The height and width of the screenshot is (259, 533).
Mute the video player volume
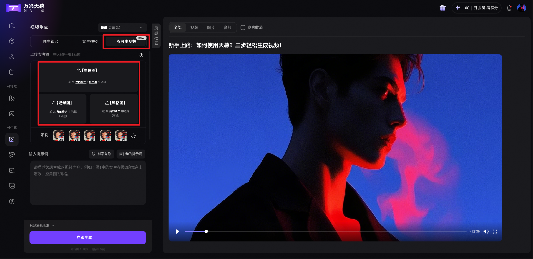tap(486, 231)
